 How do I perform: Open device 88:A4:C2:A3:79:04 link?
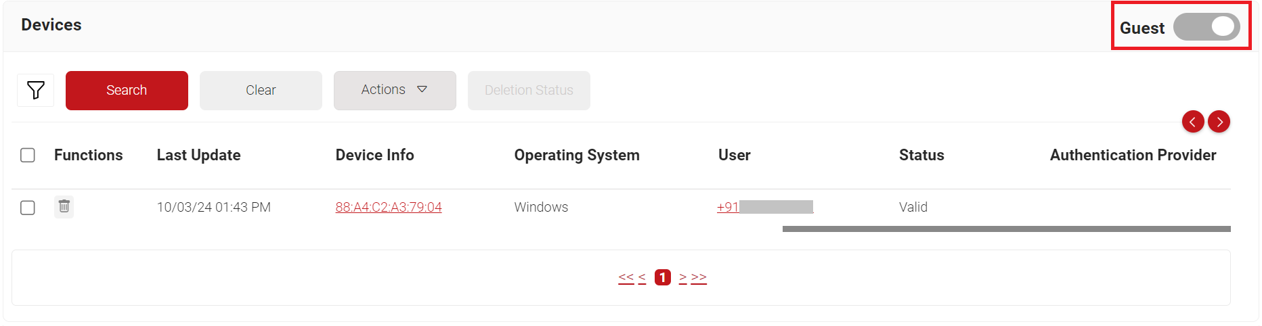[x=388, y=208]
